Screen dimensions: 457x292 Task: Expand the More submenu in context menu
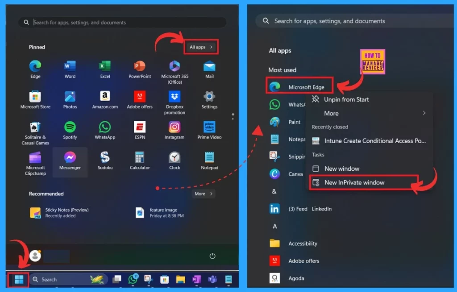coord(369,113)
